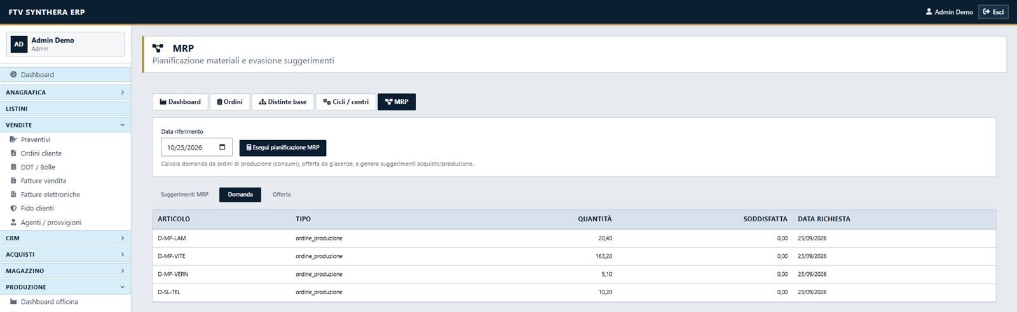Image resolution: width=1017 pixels, height=312 pixels.
Task: Click the quantity value 20,40
Action: pyautogui.click(x=605, y=238)
